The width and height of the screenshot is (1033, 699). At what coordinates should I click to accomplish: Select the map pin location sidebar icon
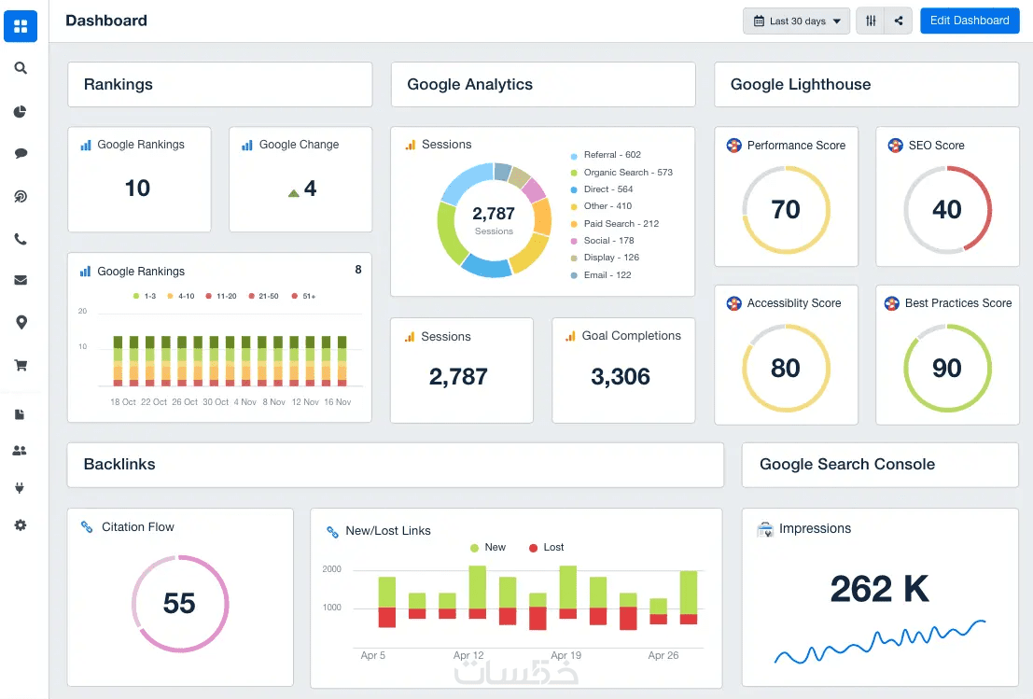[21, 322]
